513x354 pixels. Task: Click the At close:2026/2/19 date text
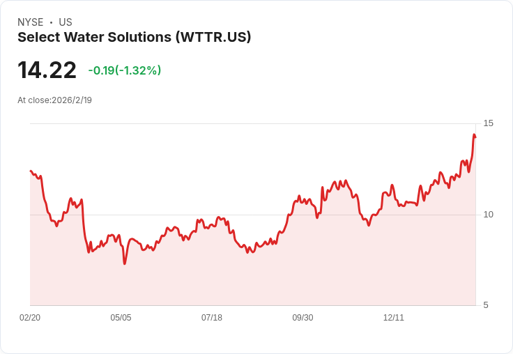(x=54, y=100)
